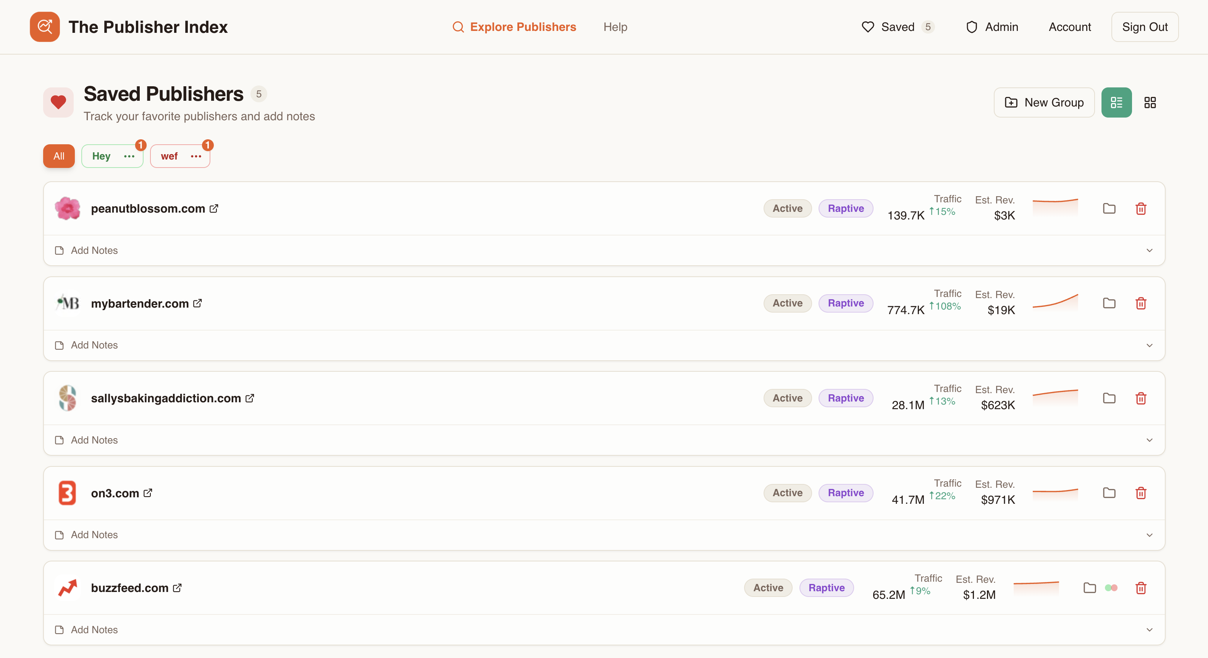Remove buzzfeed.com using the trash icon
Viewport: 1208px width, 658px height.
[x=1141, y=588]
